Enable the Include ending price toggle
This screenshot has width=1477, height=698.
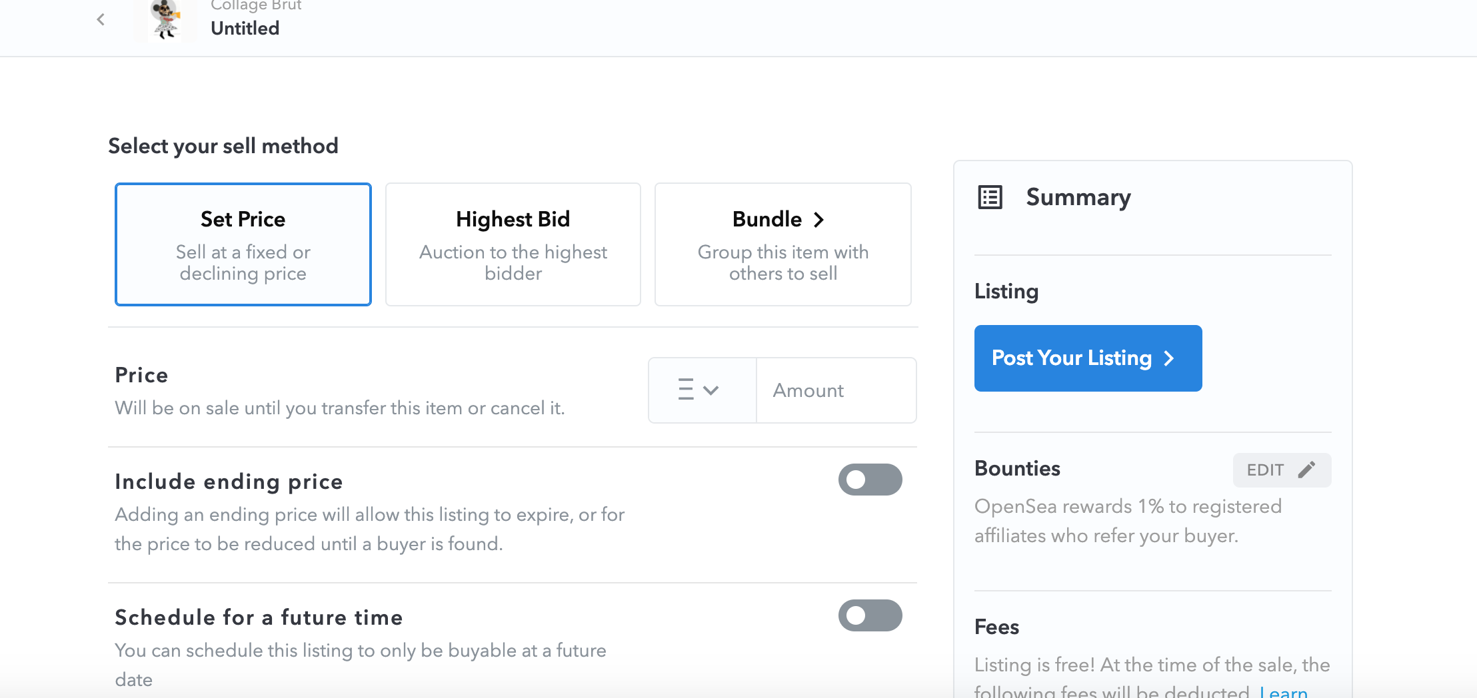(x=870, y=480)
